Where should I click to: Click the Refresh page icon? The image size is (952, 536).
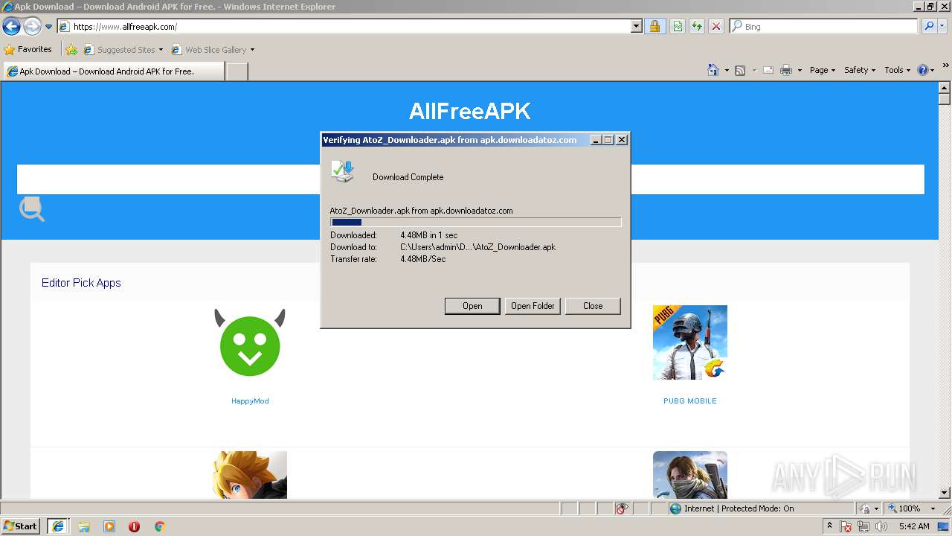pyautogui.click(x=697, y=27)
